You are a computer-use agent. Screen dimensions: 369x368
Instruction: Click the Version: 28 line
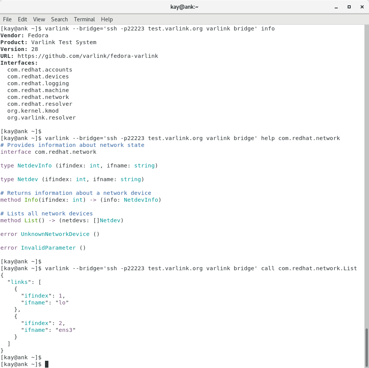pos(19,49)
